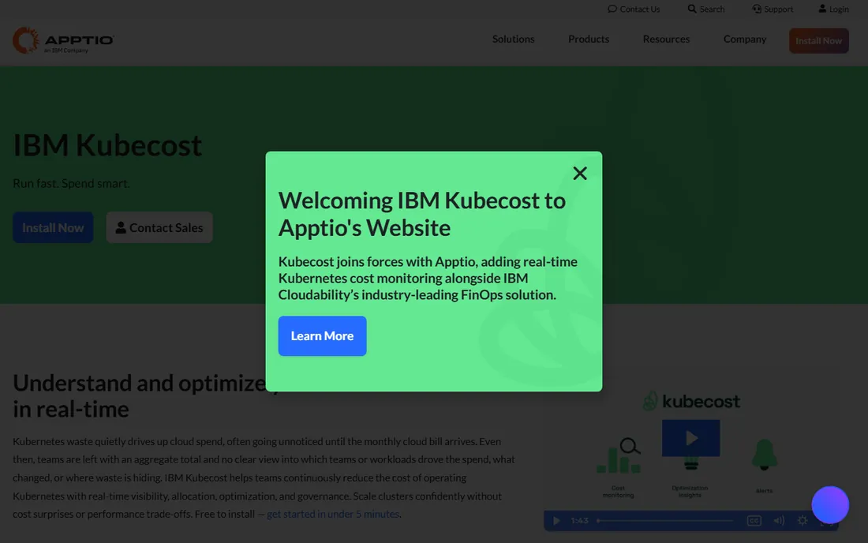The width and height of the screenshot is (868, 543).
Task: Open video settings gear icon
Action: (x=803, y=521)
